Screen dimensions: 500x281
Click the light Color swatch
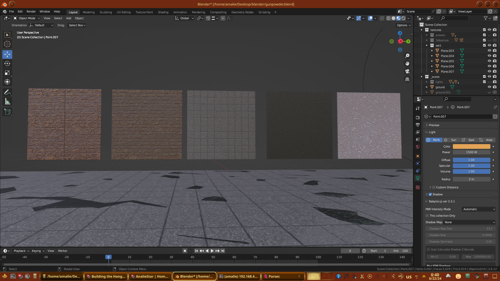[x=471, y=146]
